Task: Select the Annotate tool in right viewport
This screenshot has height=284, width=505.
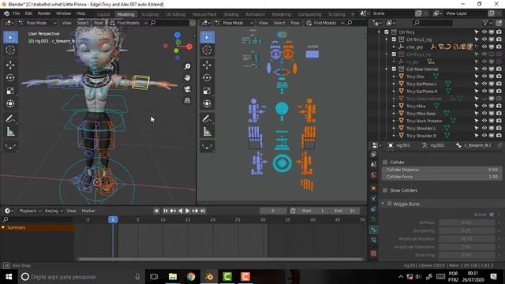Action: [207, 119]
